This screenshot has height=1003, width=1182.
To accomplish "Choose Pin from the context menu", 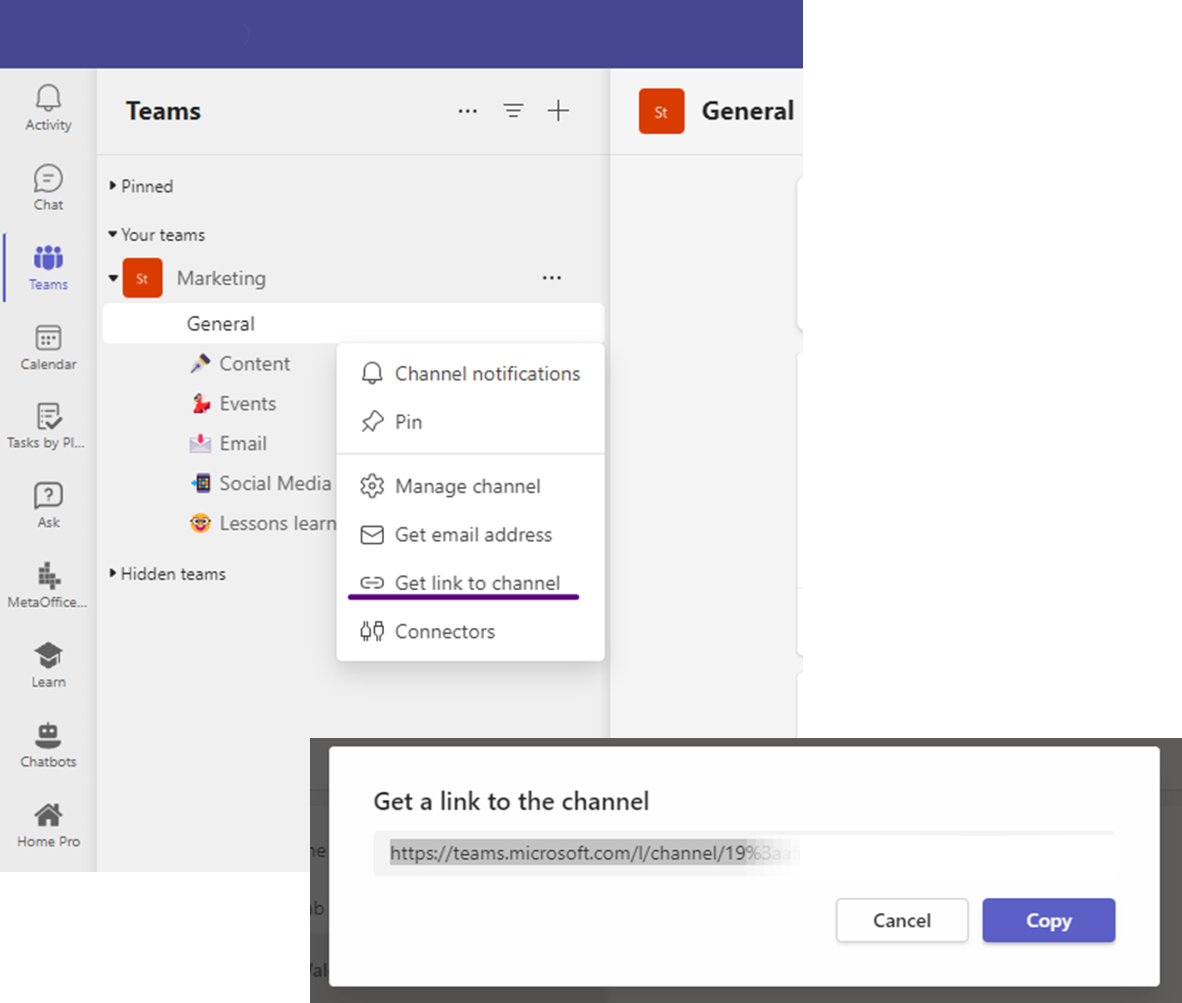I will (x=470, y=422).
